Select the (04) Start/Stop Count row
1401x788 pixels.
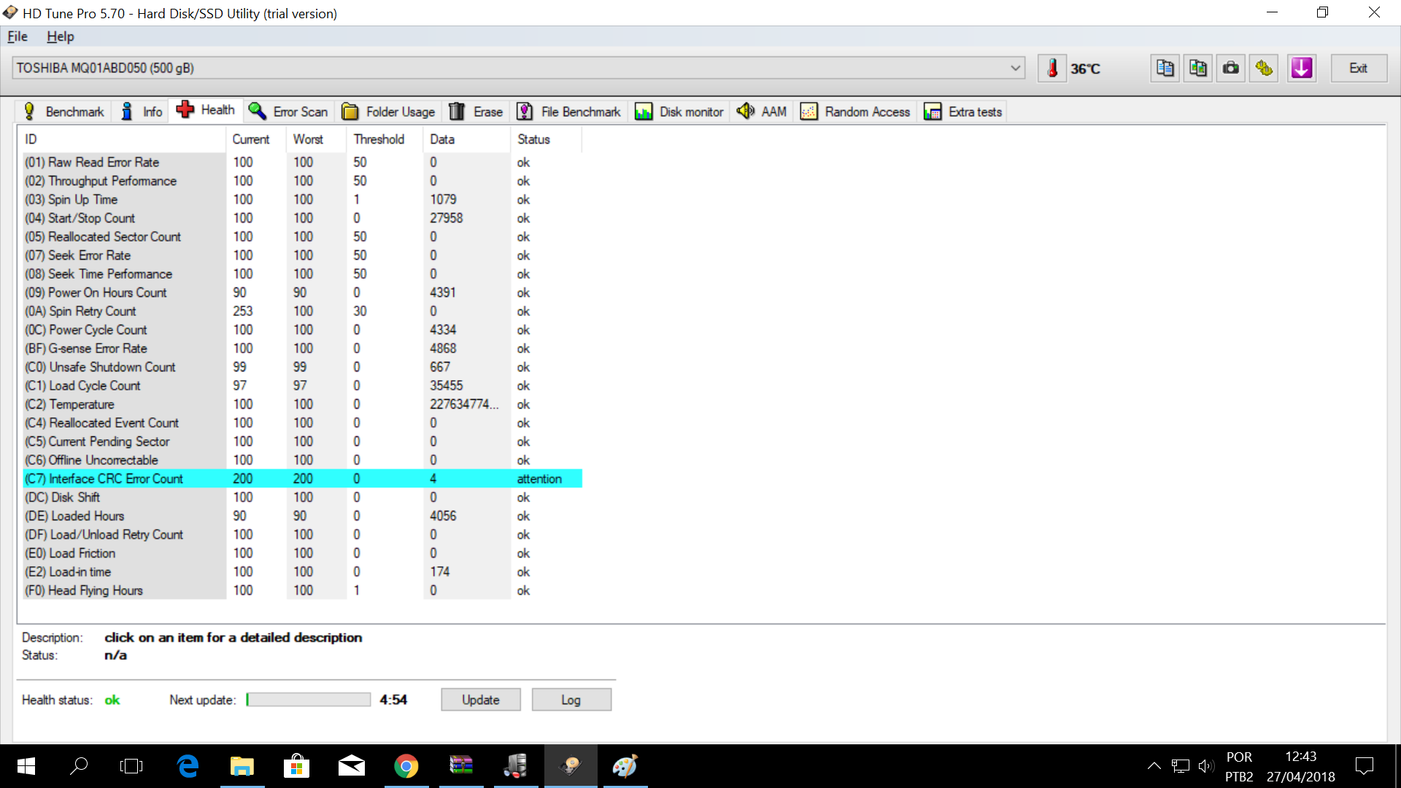pyautogui.click(x=302, y=218)
